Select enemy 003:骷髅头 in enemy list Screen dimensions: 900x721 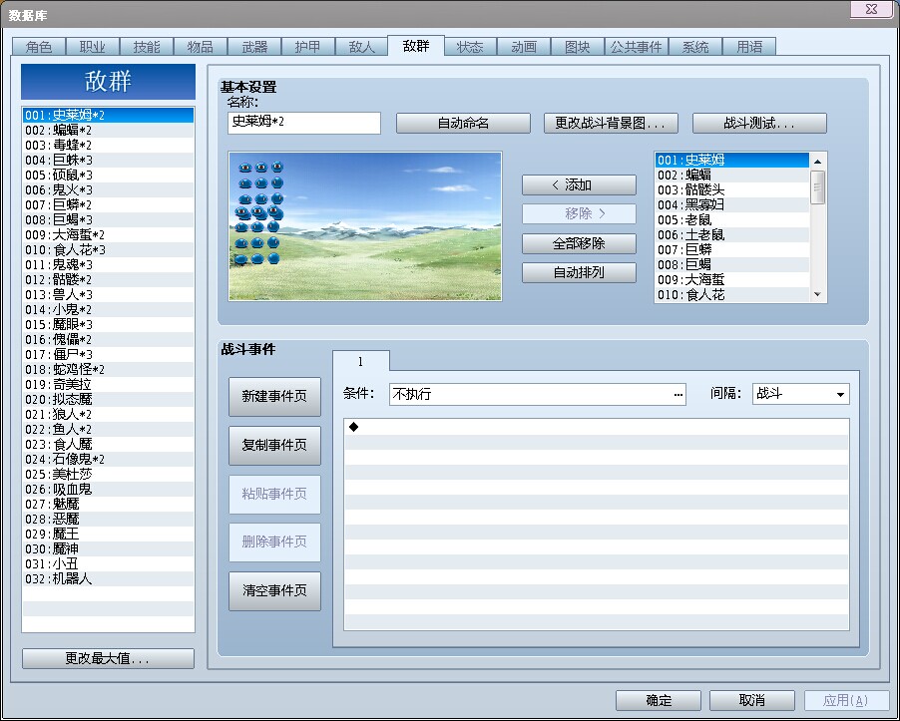click(x=732, y=189)
